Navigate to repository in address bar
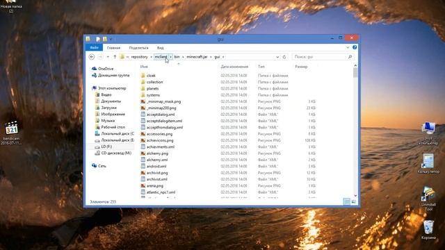Image resolution: width=445 pixels, height=250 pixels. (x=139, y=57)
